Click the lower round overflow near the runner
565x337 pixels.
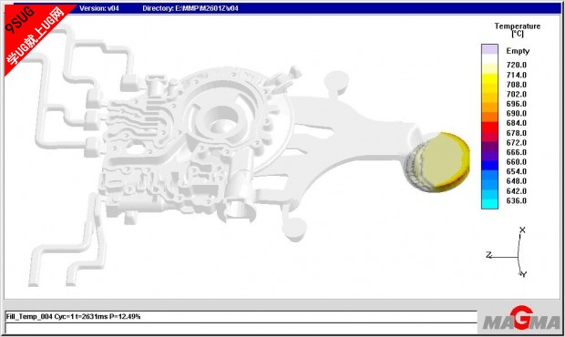click(x=294, y=229)
